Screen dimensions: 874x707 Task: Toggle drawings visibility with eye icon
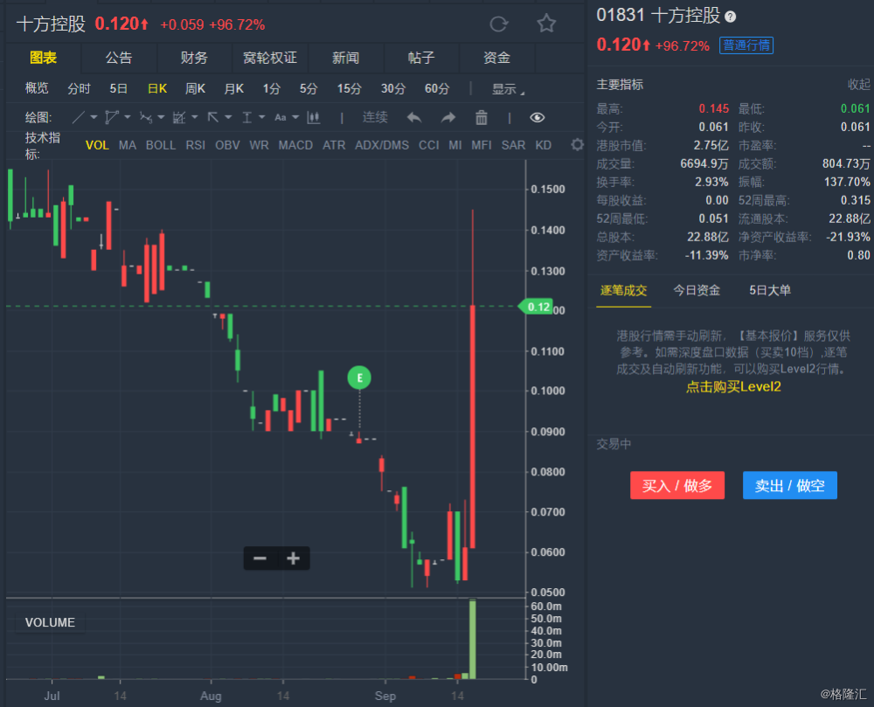[x=538, y=118]
